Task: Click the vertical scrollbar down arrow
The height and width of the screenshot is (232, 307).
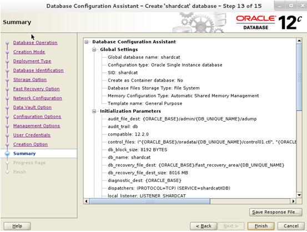Action: [299, 195]
